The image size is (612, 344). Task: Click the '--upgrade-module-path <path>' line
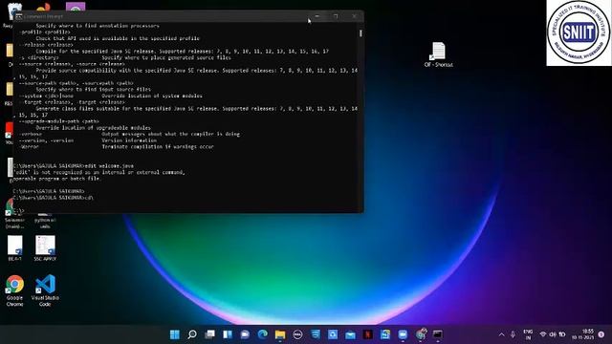[x=58, y=121]
